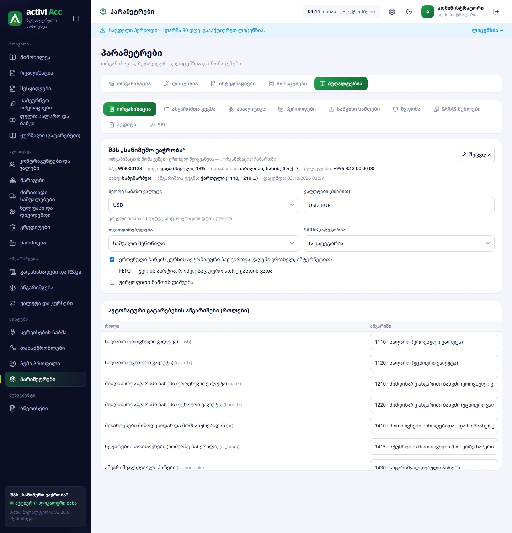Screen dimensions: 512x533
Task: Uncheck national bank rate auto-download checkbox
Action: (112, 259)
